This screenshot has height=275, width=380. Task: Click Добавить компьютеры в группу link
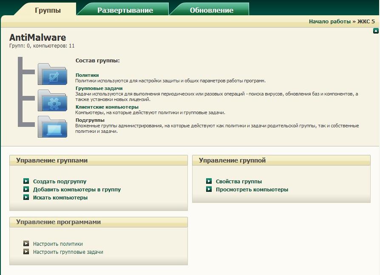coord(77,189)
